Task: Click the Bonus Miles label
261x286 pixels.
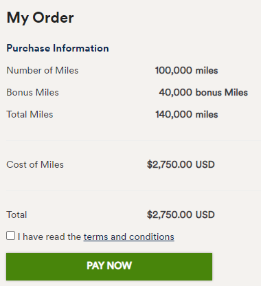Action: (x=32, y=92)
